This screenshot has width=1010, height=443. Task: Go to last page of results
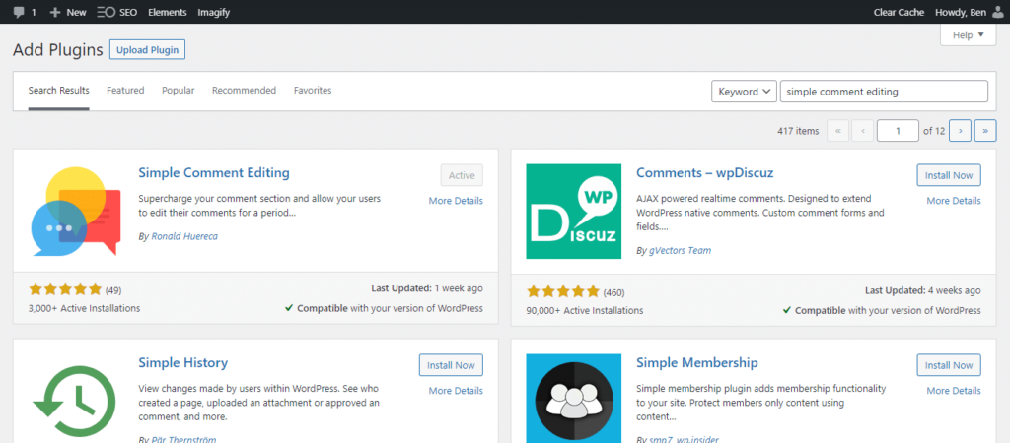click(985, 131)
